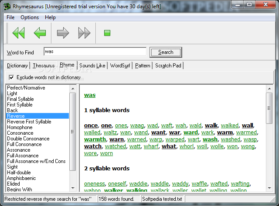Open the word link "waltz"
Screen dimensions: 279x206
click(x=110, y=133)
